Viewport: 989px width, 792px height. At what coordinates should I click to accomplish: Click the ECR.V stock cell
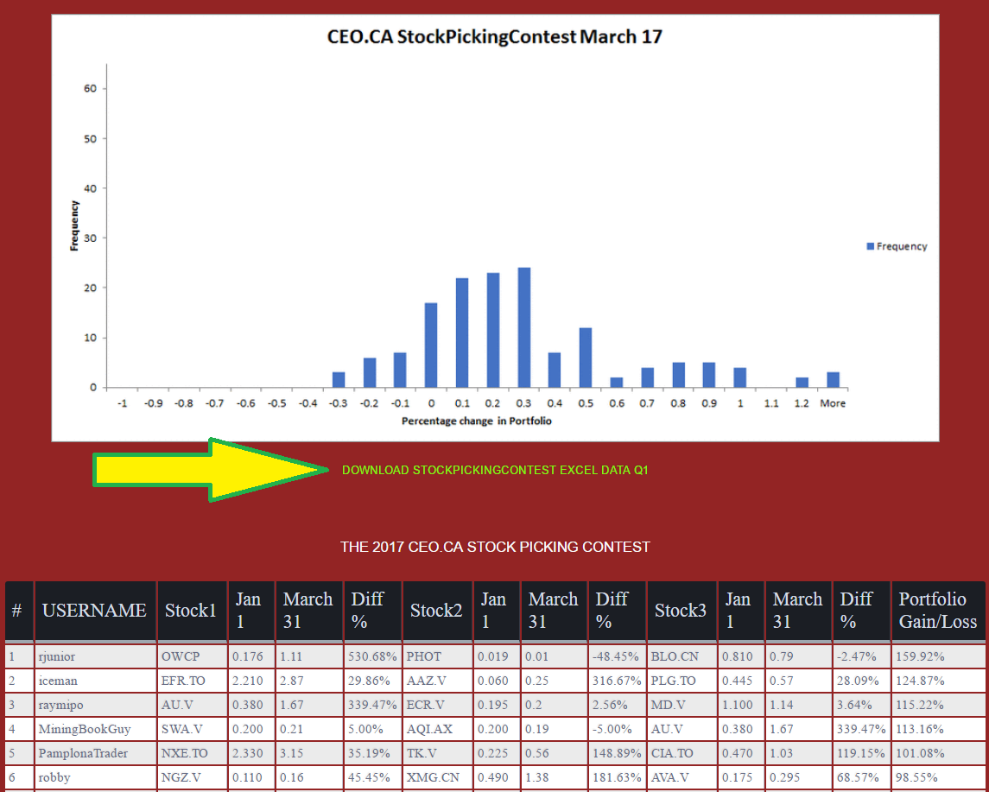coord(437,705)
